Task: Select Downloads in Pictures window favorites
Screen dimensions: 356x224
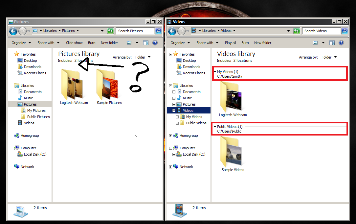Action: 33,67
